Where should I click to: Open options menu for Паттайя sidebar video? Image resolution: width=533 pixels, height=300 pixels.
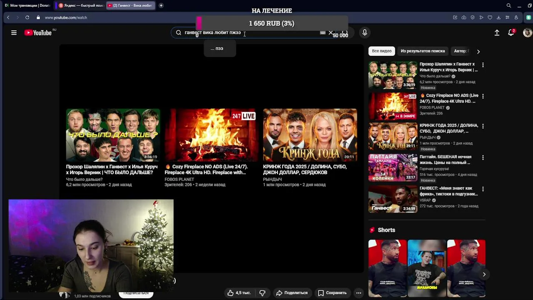coord(483,157)
